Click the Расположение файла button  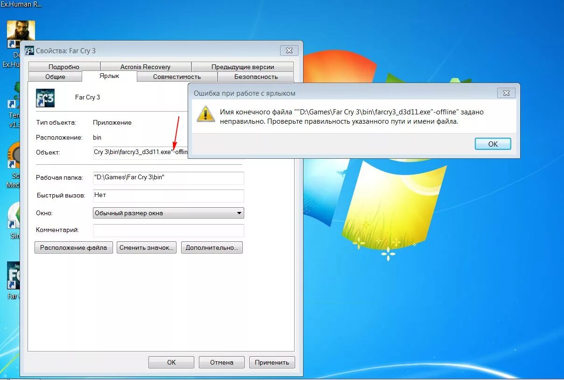[x=74, y=247]
